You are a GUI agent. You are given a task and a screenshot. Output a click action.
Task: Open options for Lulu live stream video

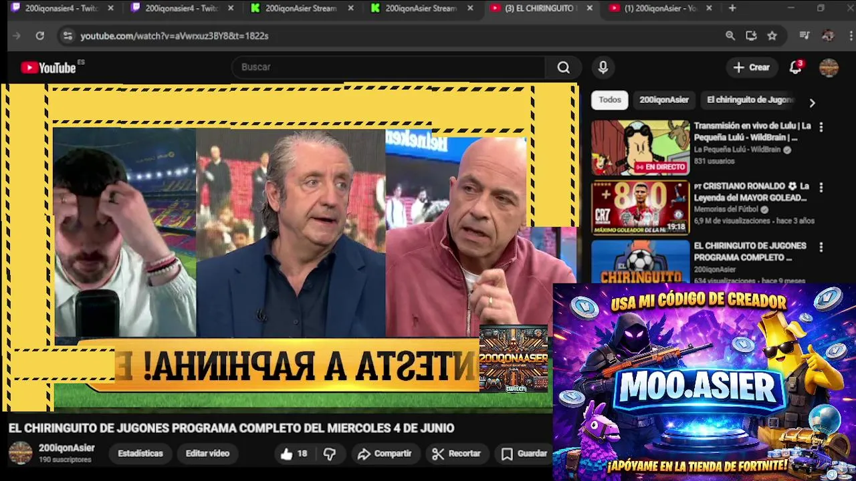pyautogui.click(x=821, y=127)
